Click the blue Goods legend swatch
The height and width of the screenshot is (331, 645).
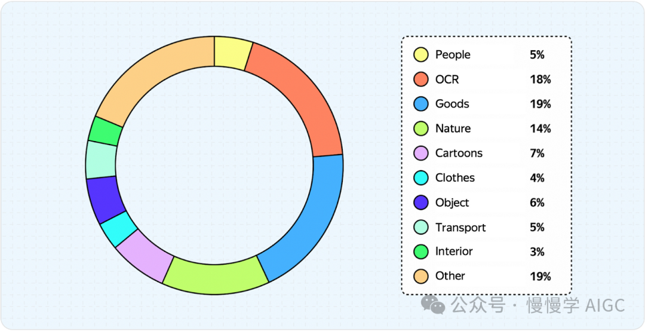tap(421, 104)
